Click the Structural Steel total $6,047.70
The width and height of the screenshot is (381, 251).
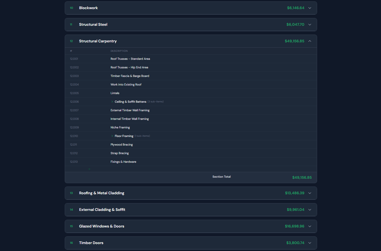click(x=295, y=25)
